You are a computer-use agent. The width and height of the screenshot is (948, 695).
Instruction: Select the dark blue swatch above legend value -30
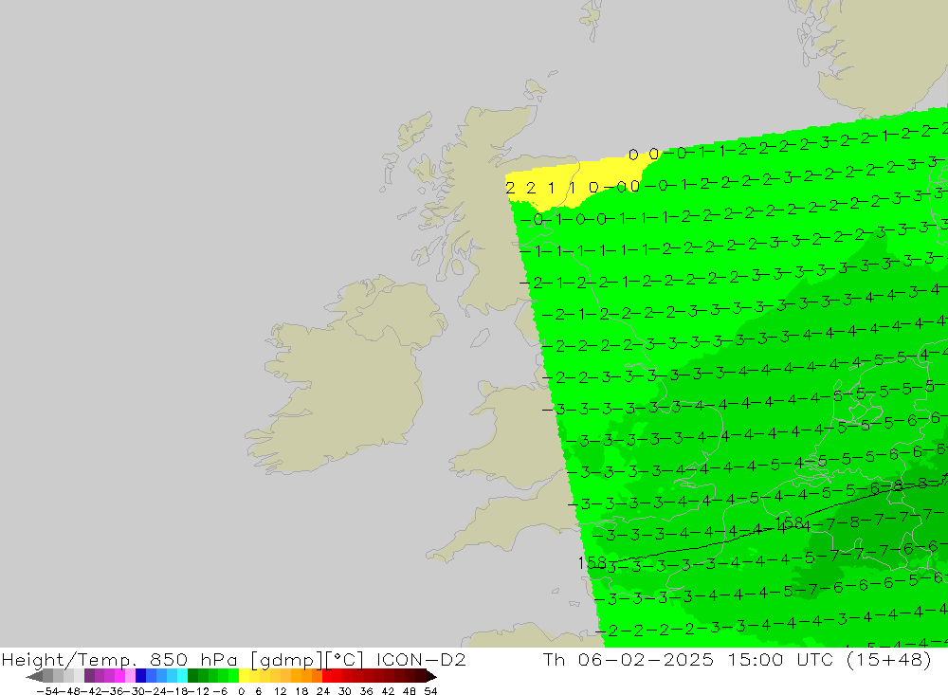point(141,676)
